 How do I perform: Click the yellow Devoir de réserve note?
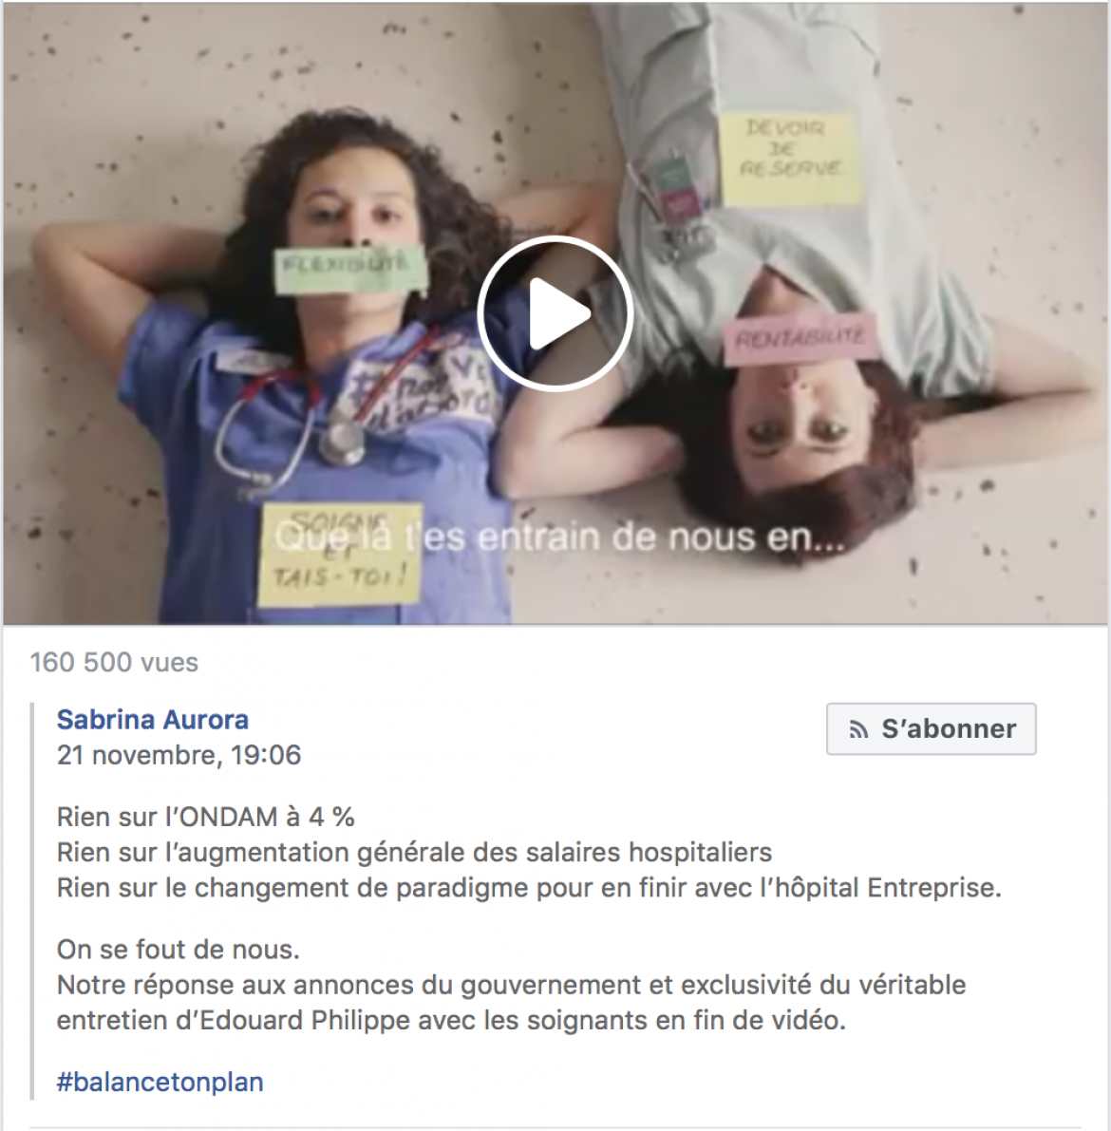791,158
